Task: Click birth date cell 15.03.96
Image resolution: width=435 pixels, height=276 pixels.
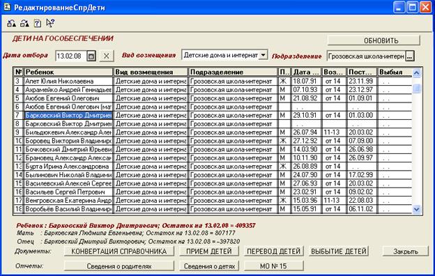Action: 306,201
